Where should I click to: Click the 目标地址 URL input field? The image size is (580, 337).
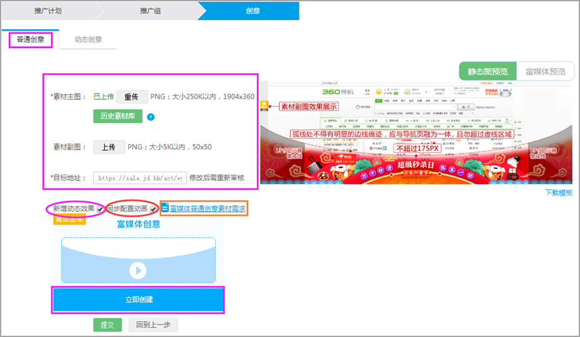pyautogui.click(x=140, y=178)
